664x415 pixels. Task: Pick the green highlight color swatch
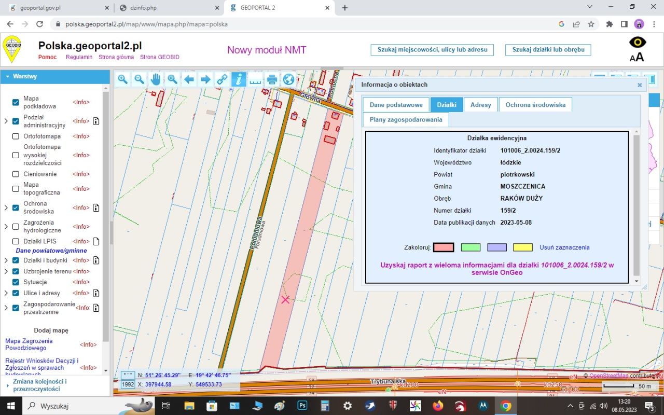[x=471, y=247]
